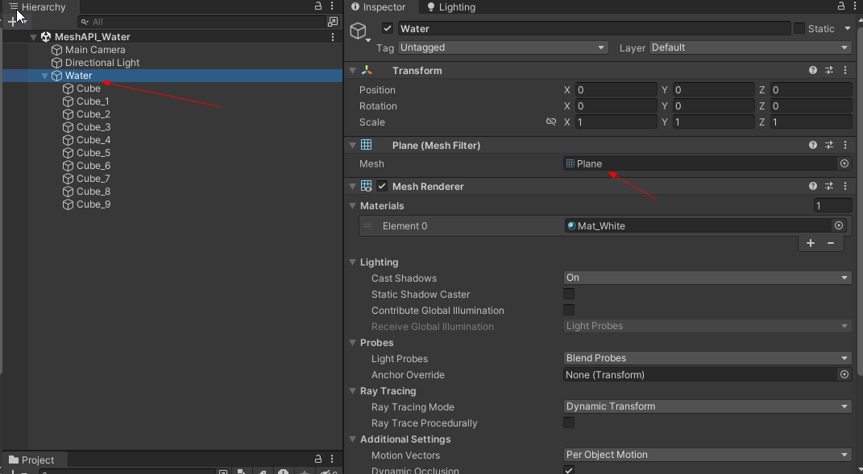Disable the Mesh Renderer component checkbox
Image resolution: width=863 pixels, height=474 pixels.
[382, 186]
